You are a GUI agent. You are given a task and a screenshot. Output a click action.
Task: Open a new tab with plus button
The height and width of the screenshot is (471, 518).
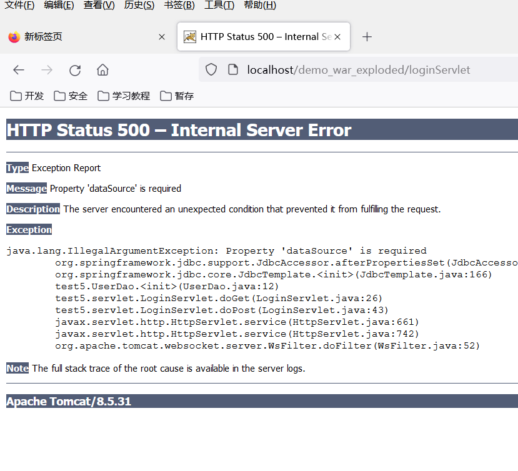click(x=367, y=37)
